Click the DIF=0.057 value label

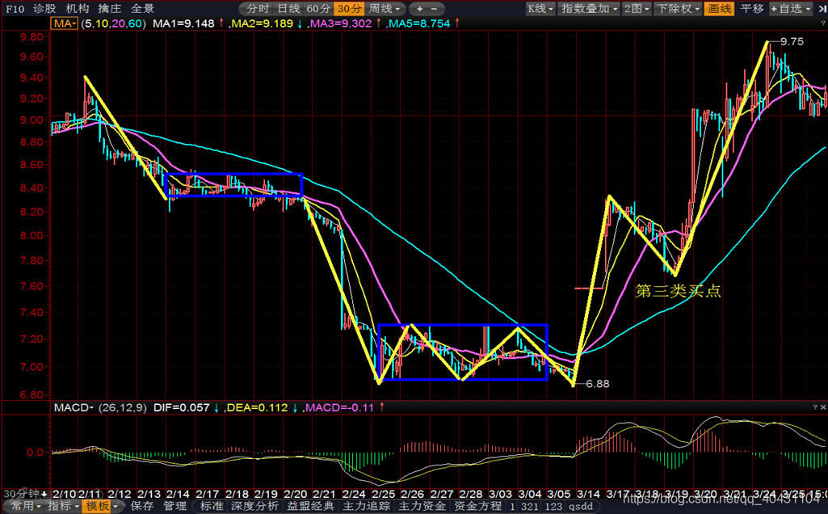point(181,408)
